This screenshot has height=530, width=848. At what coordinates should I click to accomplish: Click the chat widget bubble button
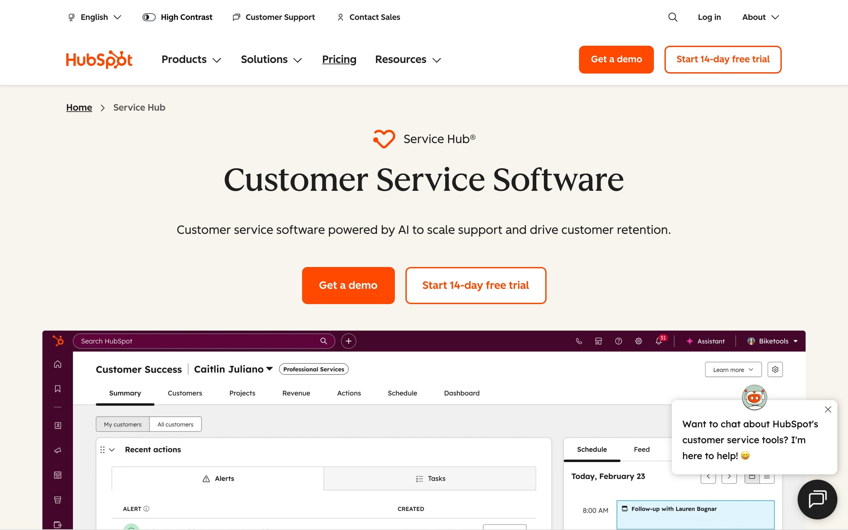[817, 499]
